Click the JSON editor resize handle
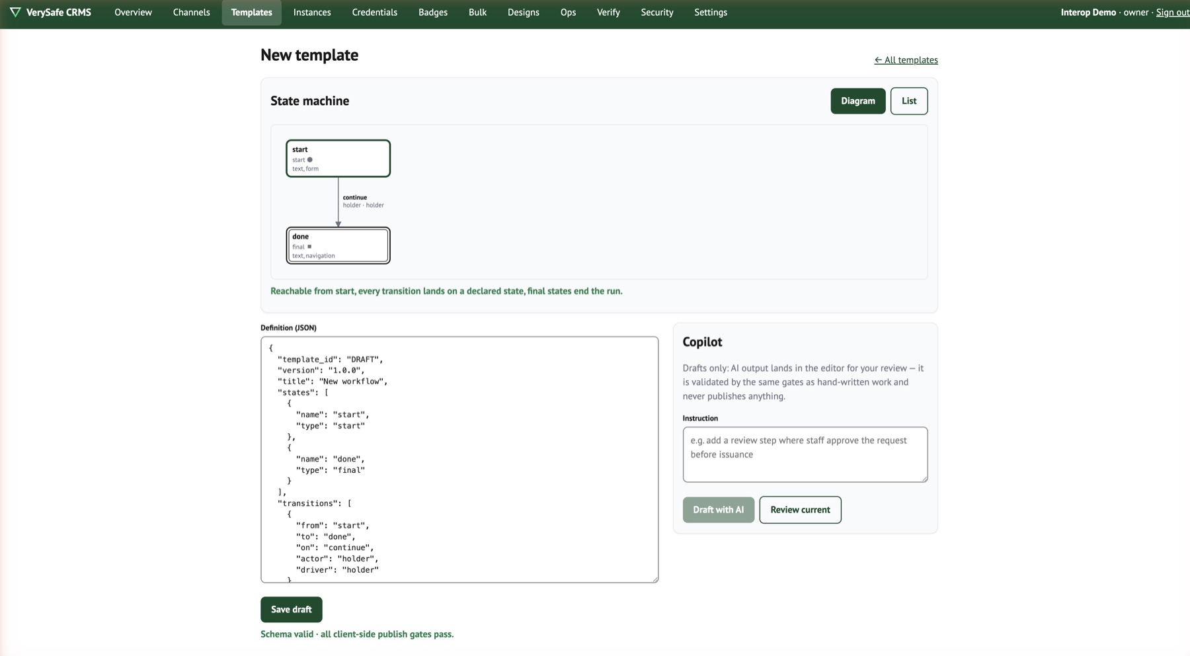The height and width of the screenshot is (656, 1190). click(654, 579)
